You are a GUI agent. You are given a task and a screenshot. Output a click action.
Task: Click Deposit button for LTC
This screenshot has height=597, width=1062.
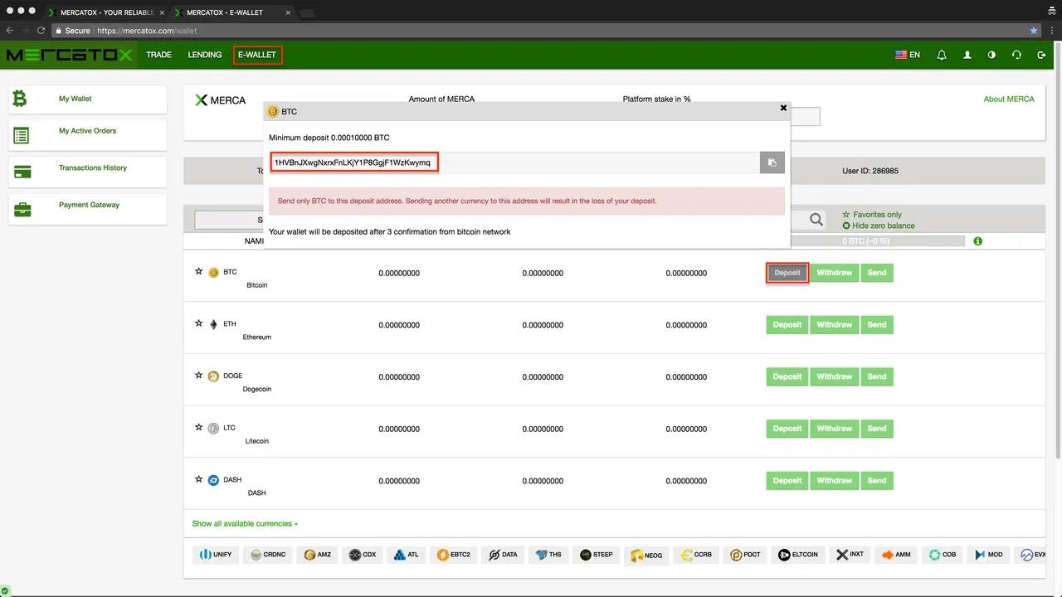(x=787, y=429)
